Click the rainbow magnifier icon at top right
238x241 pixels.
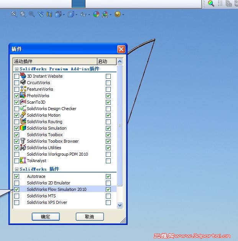point(211,3)
